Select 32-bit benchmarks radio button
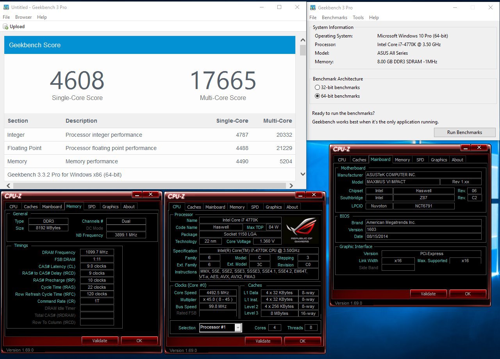This screenshot has height=359, width=500. click(x=317, y=88)
